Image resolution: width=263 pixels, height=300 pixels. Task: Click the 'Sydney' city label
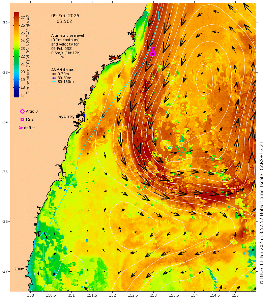[x=66, y=117]
